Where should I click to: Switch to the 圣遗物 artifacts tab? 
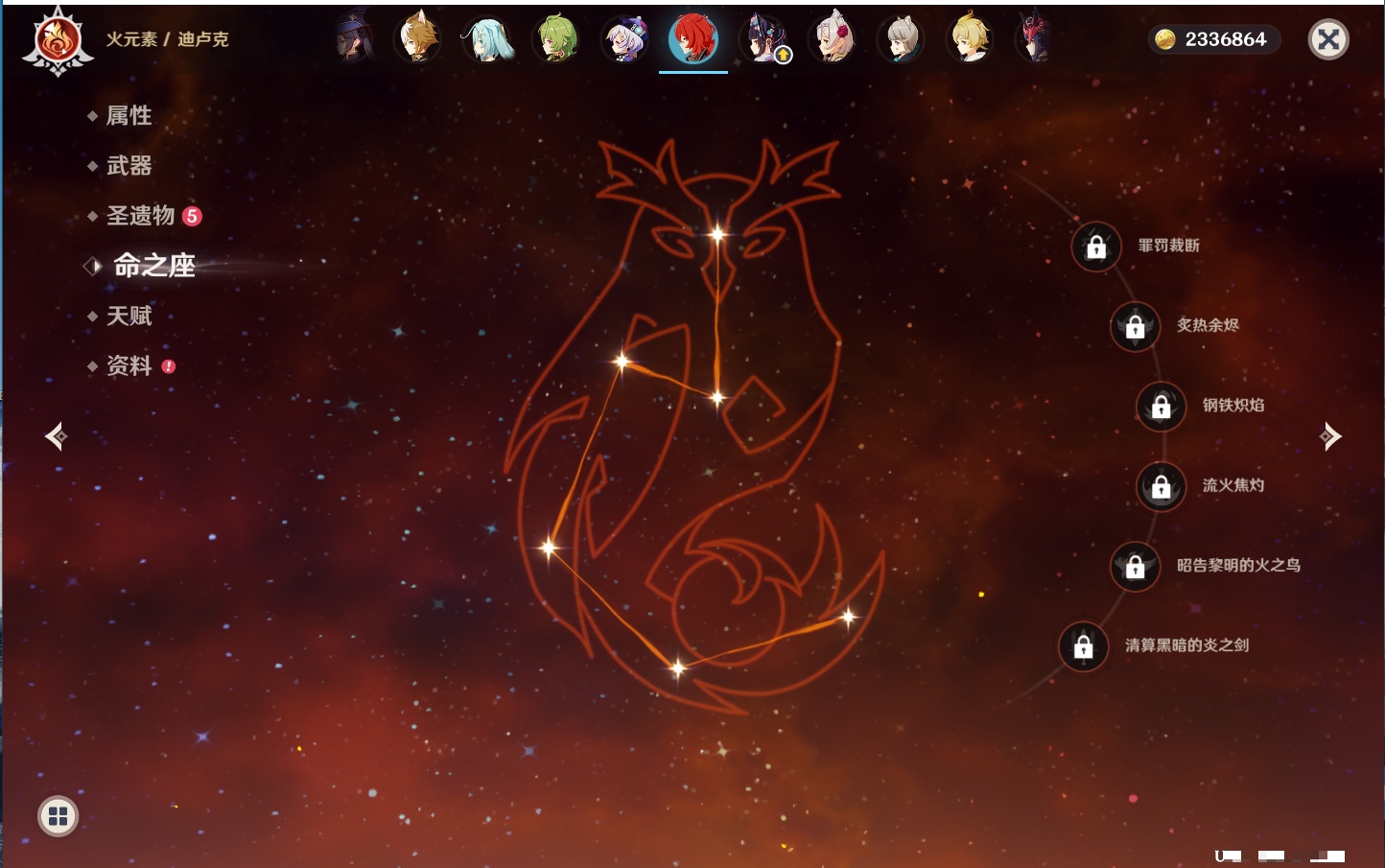[140, 216]
